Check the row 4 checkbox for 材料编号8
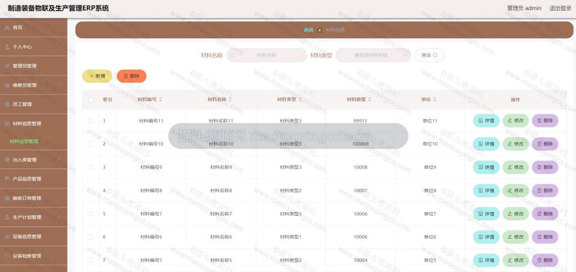The image size is (576, 272). (91, 190)
